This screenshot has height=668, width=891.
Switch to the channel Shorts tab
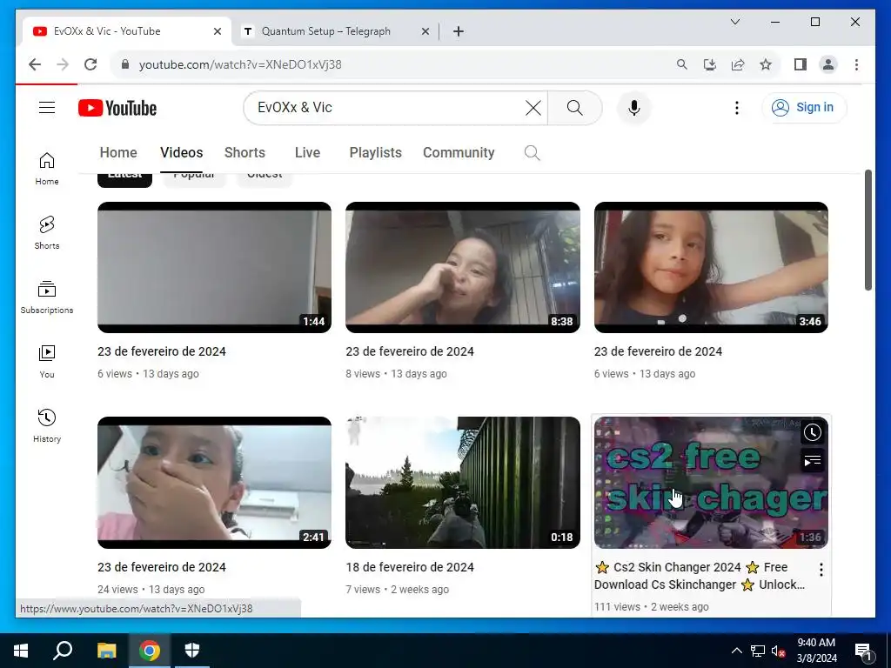[245, 152]
